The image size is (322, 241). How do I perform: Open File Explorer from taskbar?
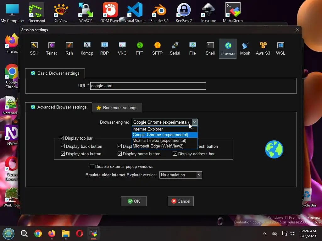[66, 233]
